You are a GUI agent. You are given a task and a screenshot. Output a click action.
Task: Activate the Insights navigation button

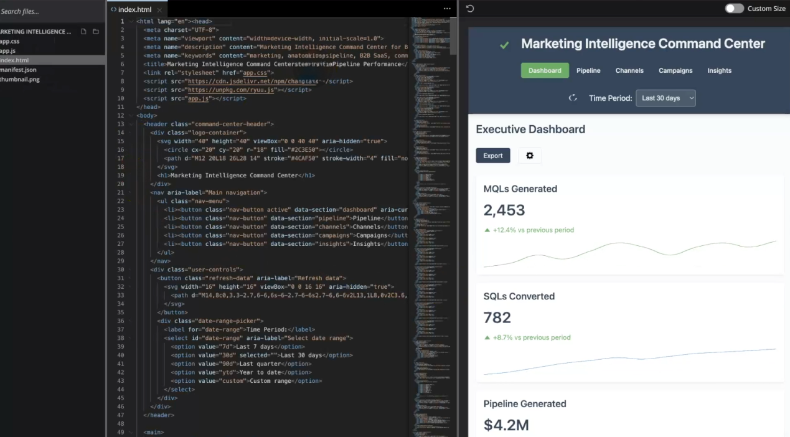[x=719, y=70]
